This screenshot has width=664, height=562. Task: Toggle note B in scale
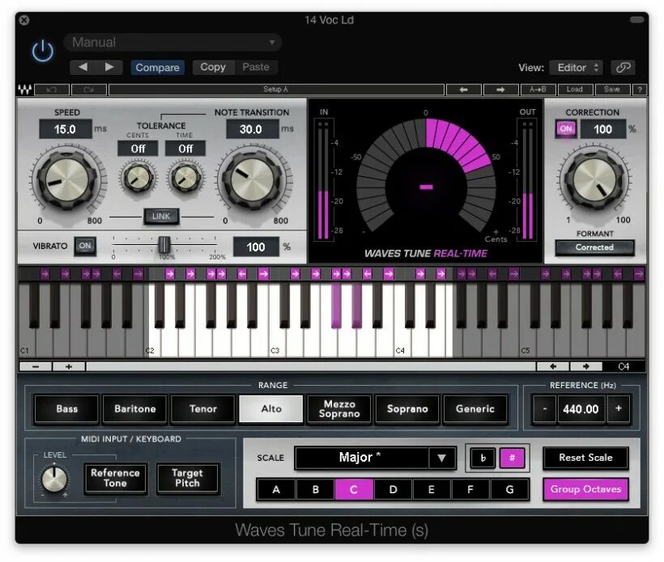(316, 490)
